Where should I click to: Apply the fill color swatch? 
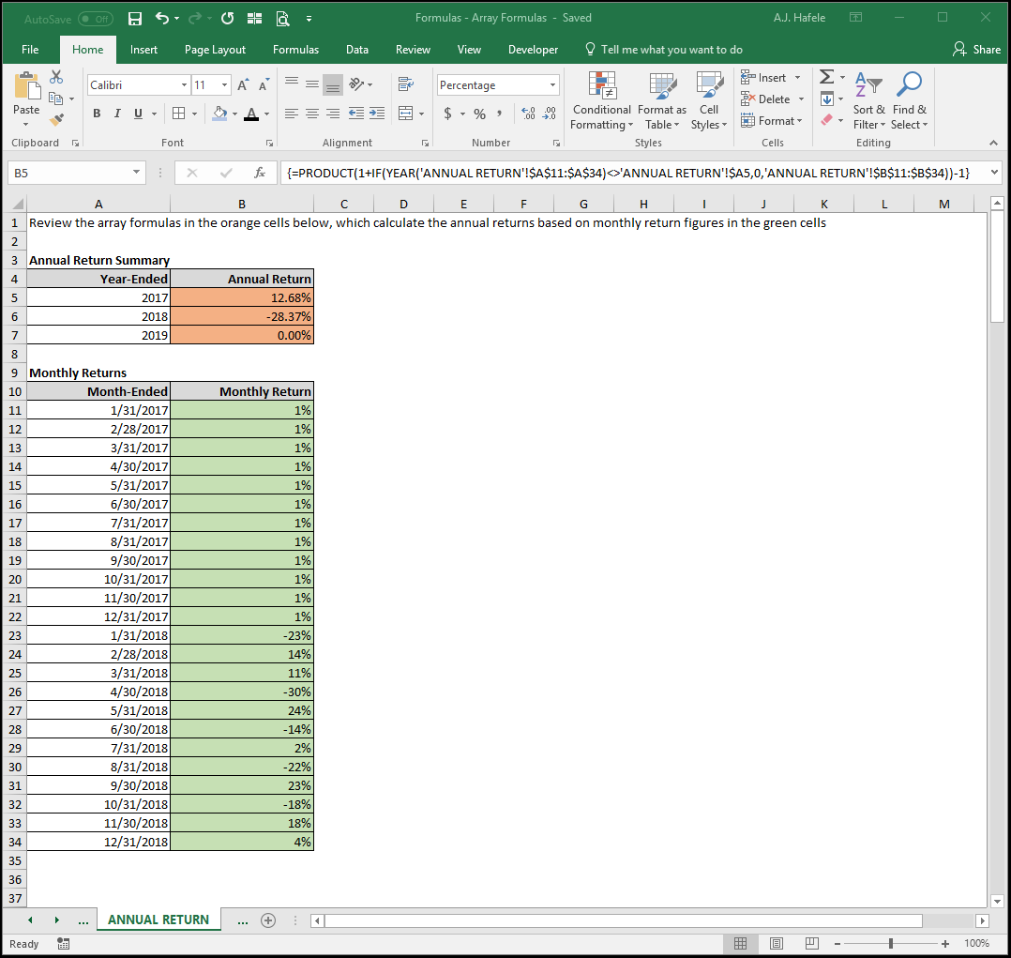click(x=219, y=114)
